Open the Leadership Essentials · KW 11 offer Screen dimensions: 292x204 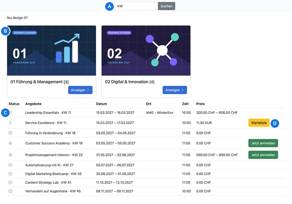click(x=48, y=113)
